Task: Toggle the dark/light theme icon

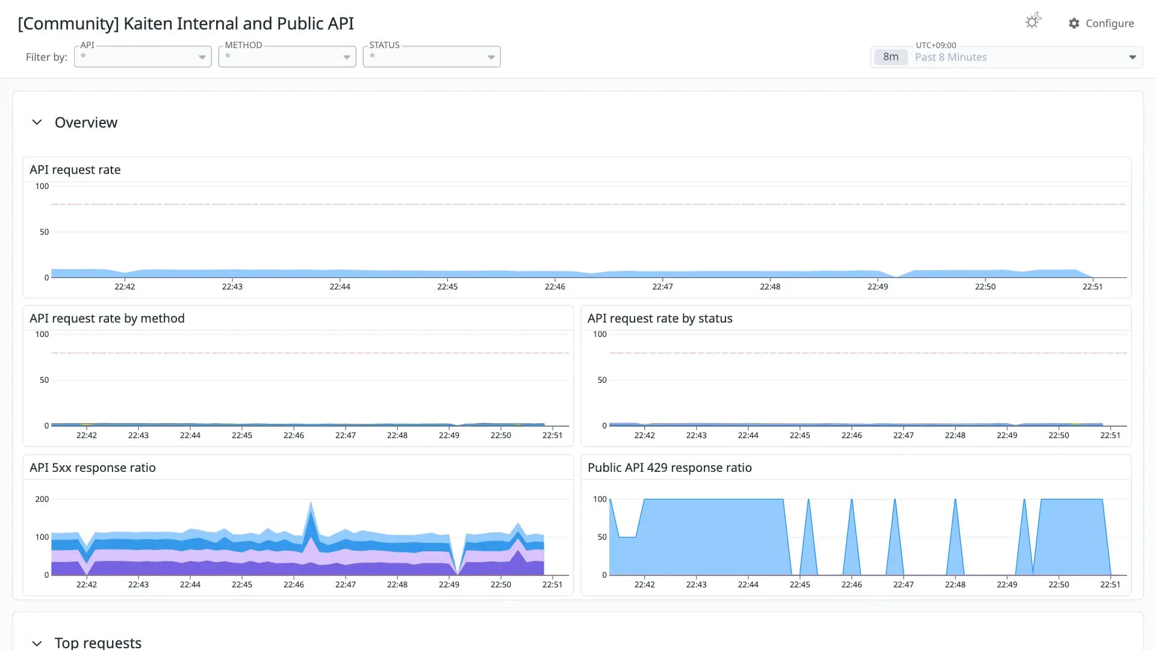Action: click(x=1033, y=21)
